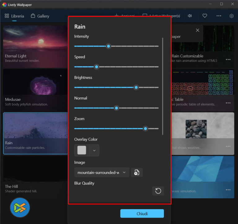
Task: Switch to the Libreria tab
Action: (x=15, y=16)
